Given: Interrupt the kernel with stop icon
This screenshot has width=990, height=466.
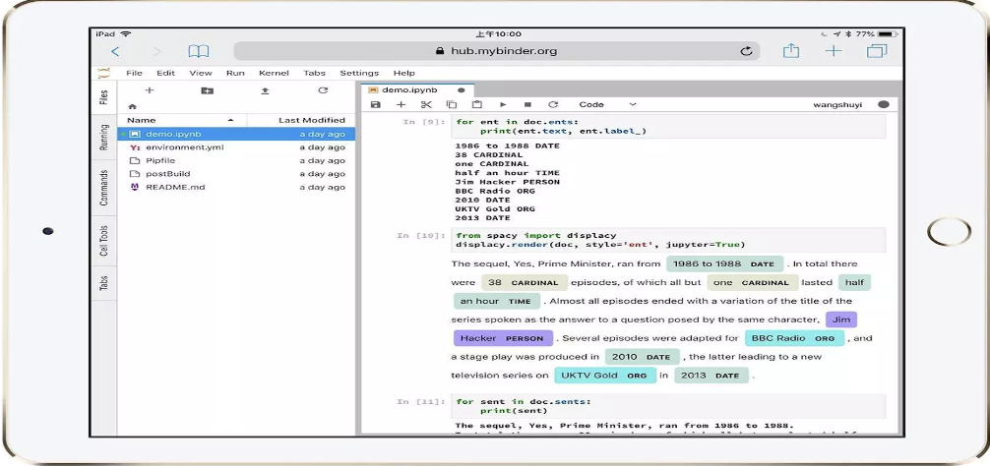Looking at the screenshot, I should (527, 104).
